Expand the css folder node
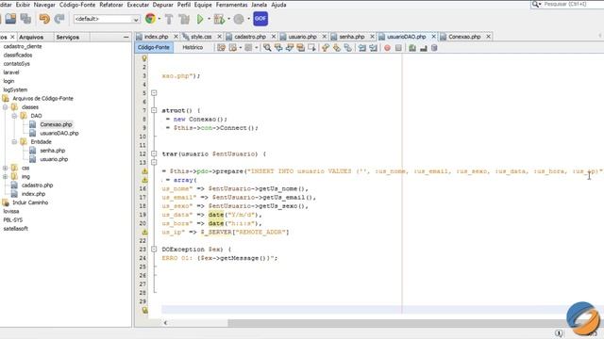The width and height of the screenshot is (604, 339). [6, 168]
